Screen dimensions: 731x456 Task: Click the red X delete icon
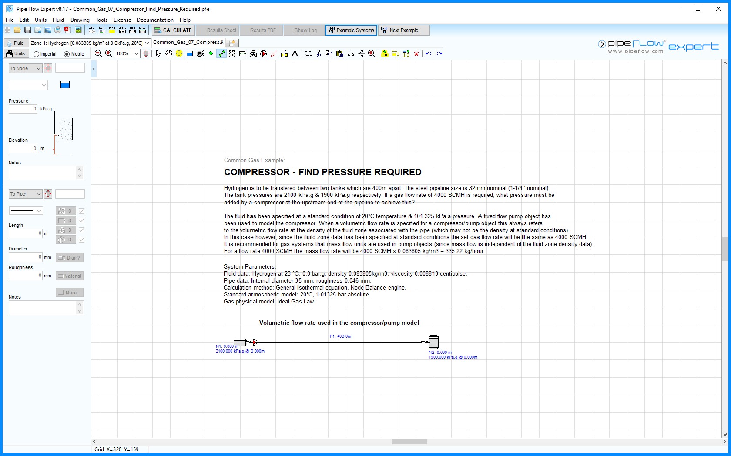tap(416, 53)
